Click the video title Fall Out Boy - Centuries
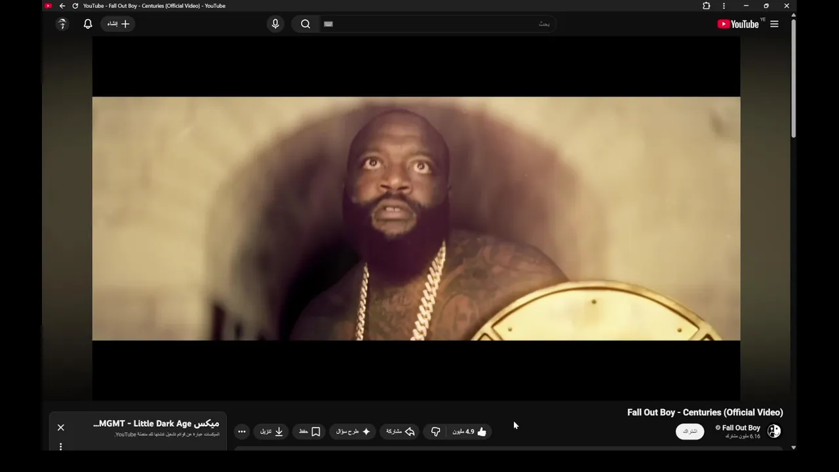 (x=705, y=412)
